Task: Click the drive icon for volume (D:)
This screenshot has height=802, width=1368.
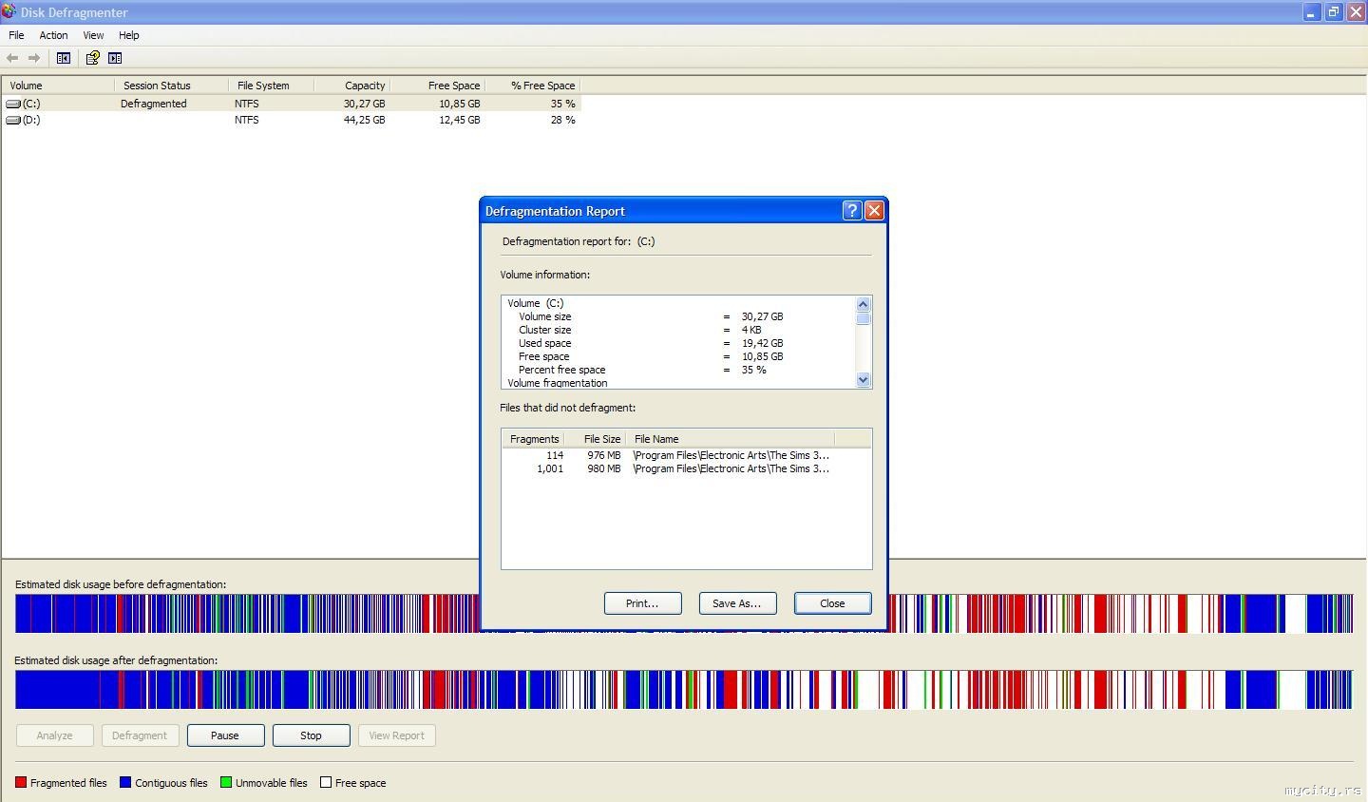Action: point(13,120)
